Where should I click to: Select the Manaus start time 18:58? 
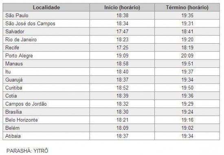click(122, 64)
